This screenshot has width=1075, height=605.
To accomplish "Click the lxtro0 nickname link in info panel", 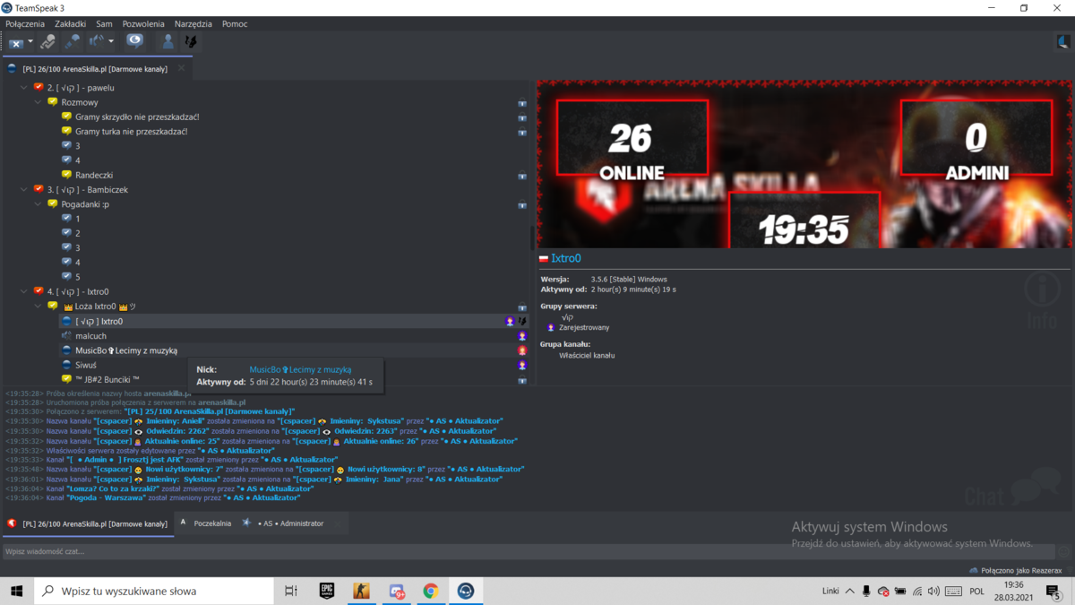I will (566, 258).
